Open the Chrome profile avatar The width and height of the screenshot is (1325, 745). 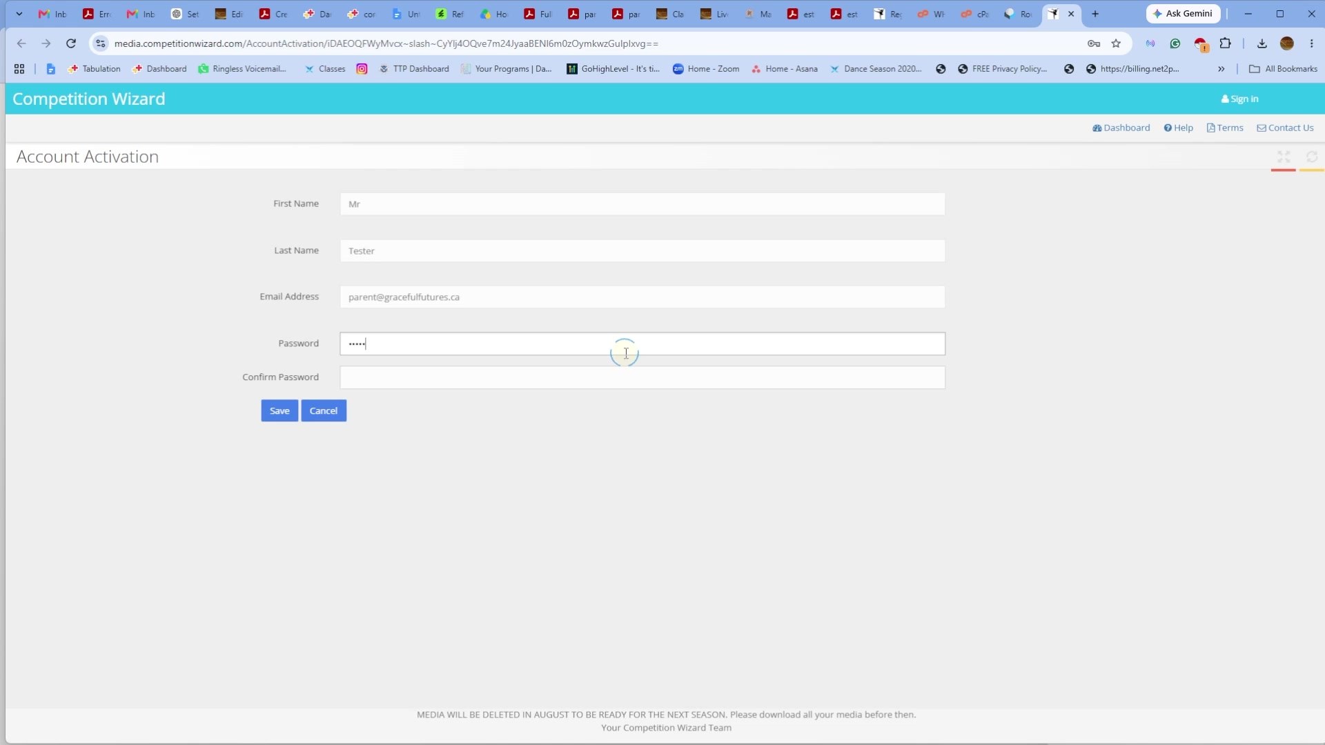point(1287,43)
